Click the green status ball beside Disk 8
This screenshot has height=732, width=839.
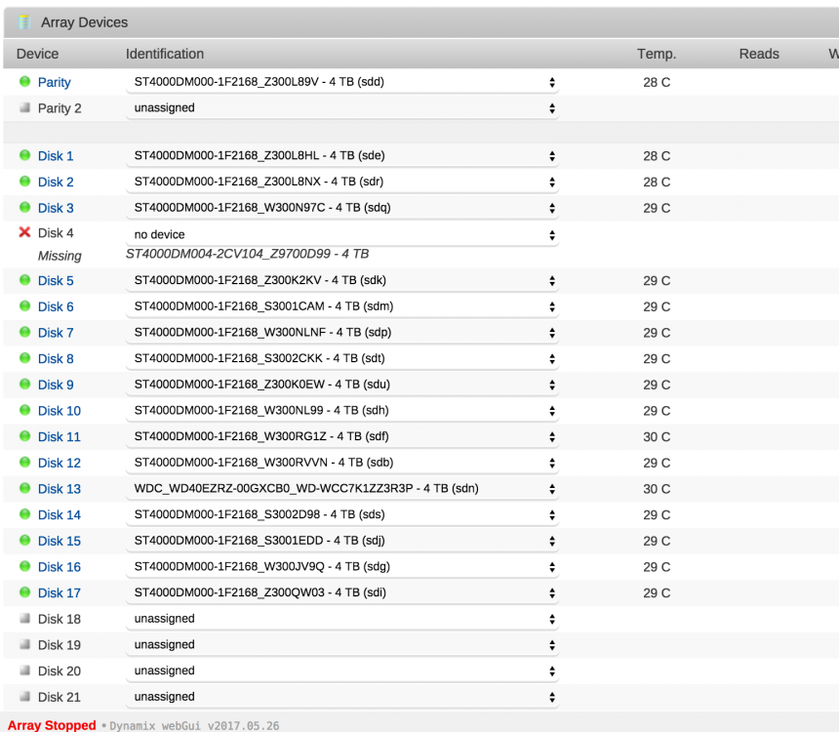[x=24, y=357]
